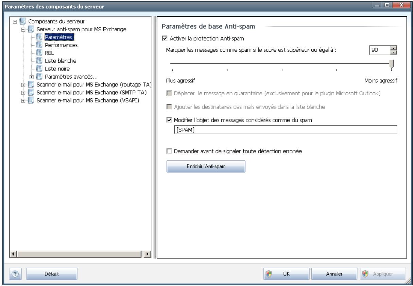This screenshot has width=413, height=286.
Task: Click the Moins agressif label
Action: [x=380, y=81]
